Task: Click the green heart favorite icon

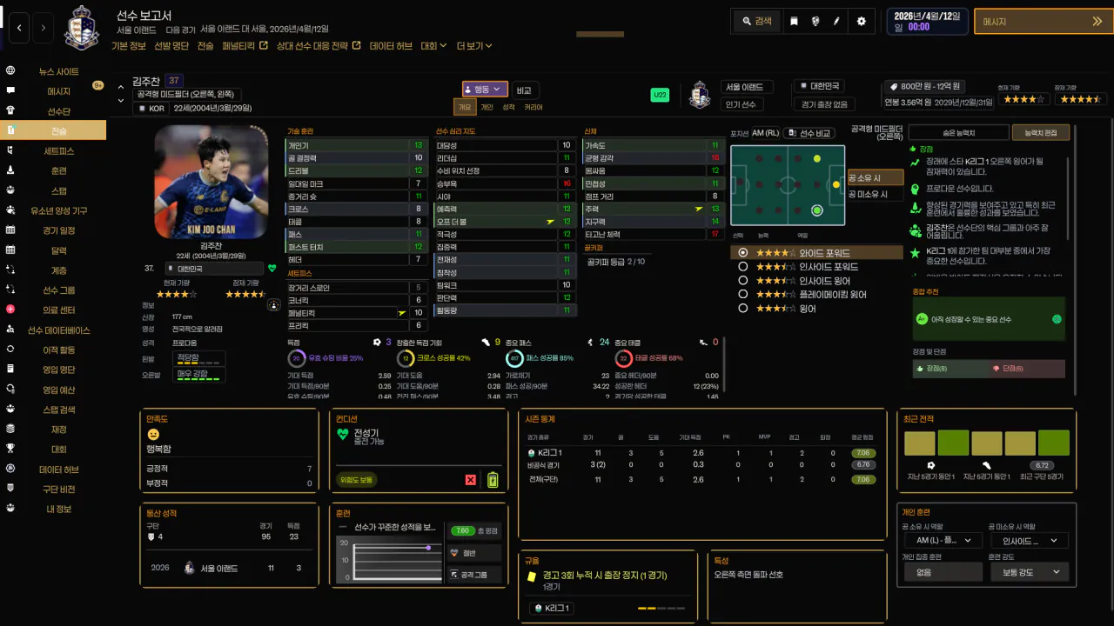Action: 272,269
